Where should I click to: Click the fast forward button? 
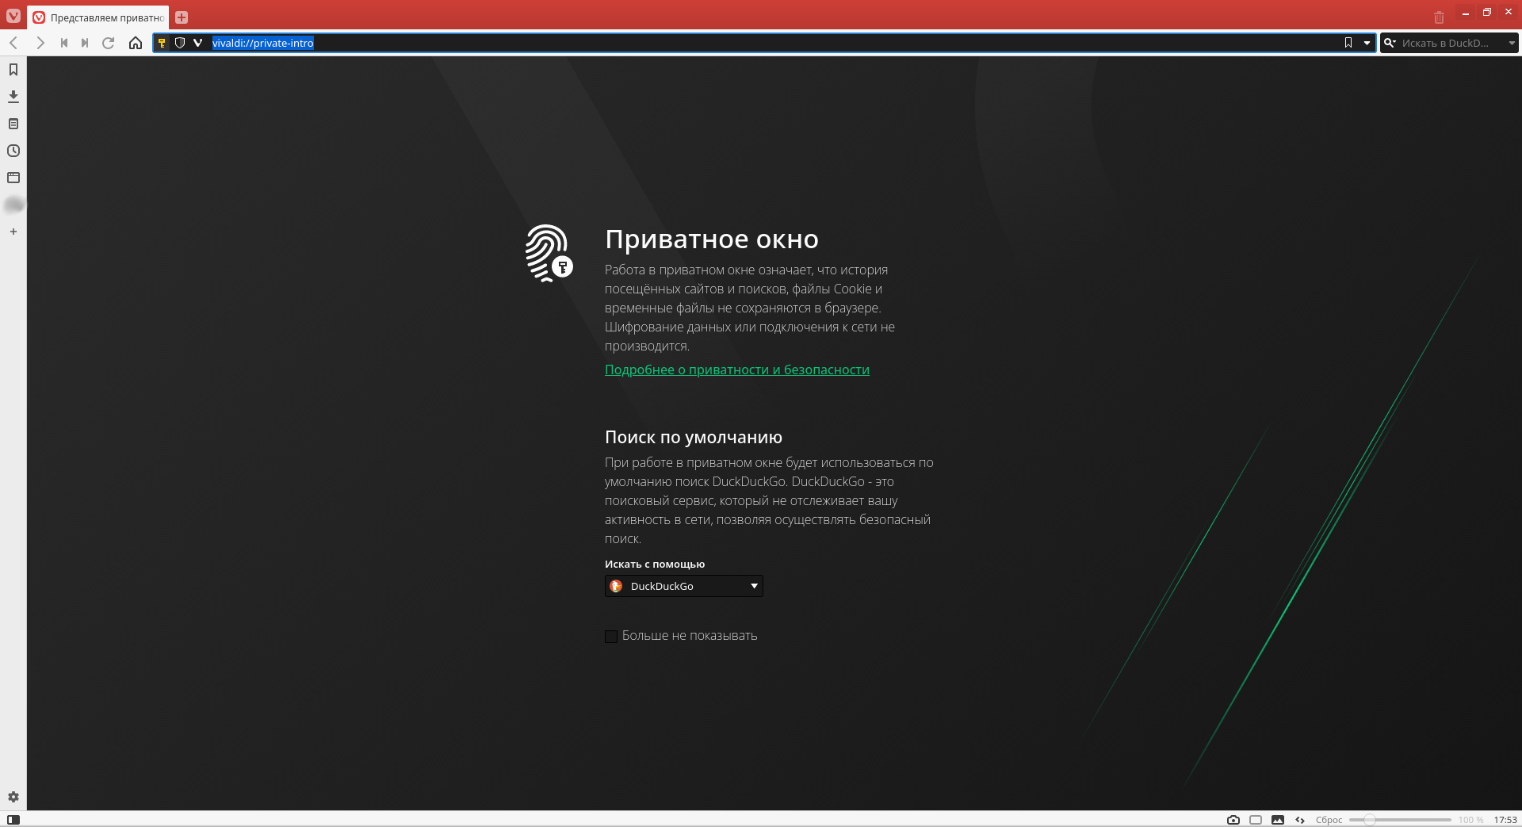coord(85,43)
